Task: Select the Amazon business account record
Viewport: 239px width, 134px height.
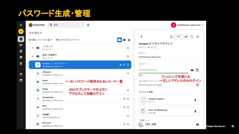Action: click(80, 65)
